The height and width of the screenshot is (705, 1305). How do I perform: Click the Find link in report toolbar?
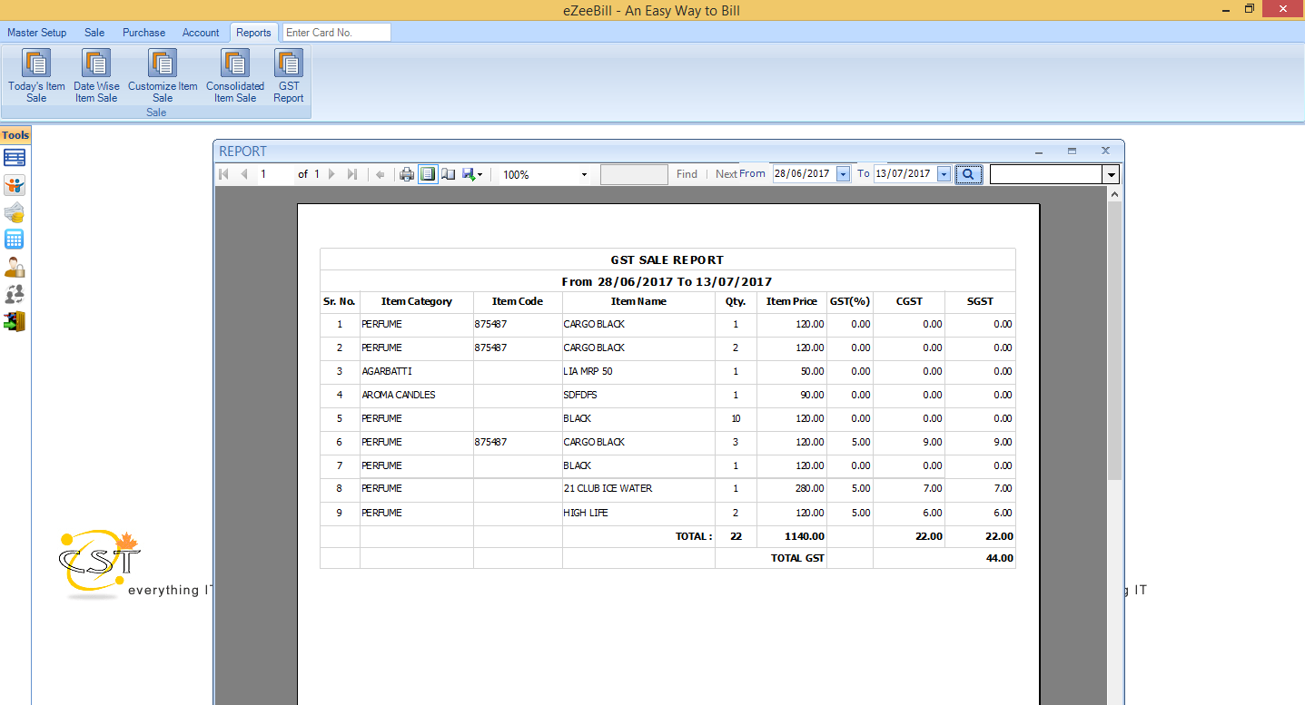[687, 174]
